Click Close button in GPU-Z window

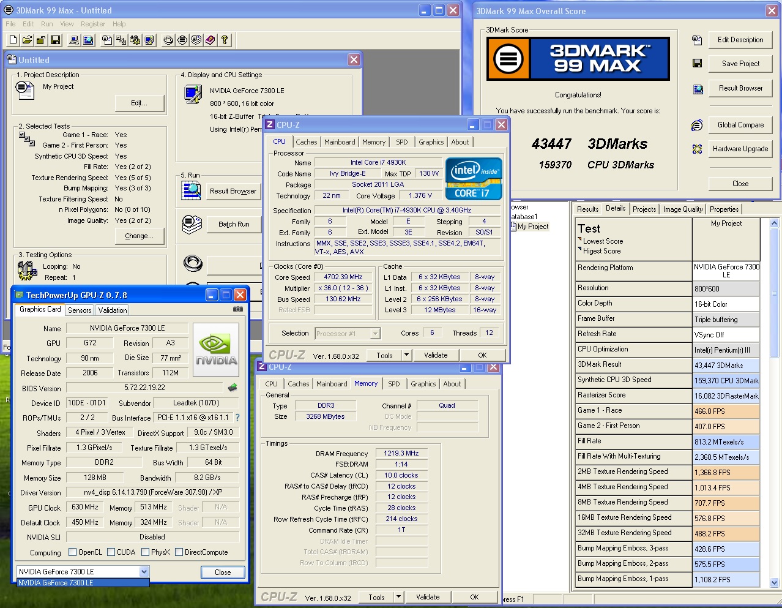tap(223, 572)
